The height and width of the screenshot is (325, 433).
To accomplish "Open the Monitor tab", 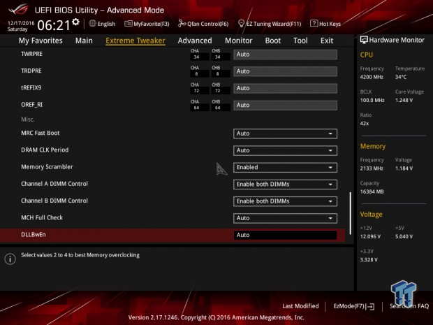I will click(239, 41).
